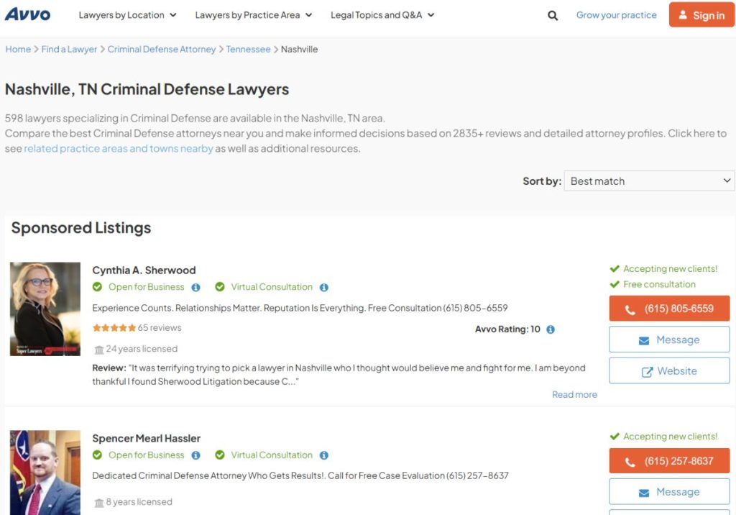Click Spencer Hassler's profile photo
This screenshot has height=515, width=736.
click(x=45, y=473)
